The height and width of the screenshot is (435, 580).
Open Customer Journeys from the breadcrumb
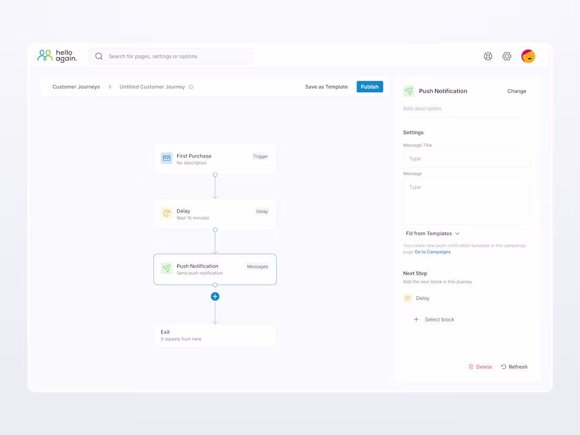pyautogui.click(x=75, y=86)
